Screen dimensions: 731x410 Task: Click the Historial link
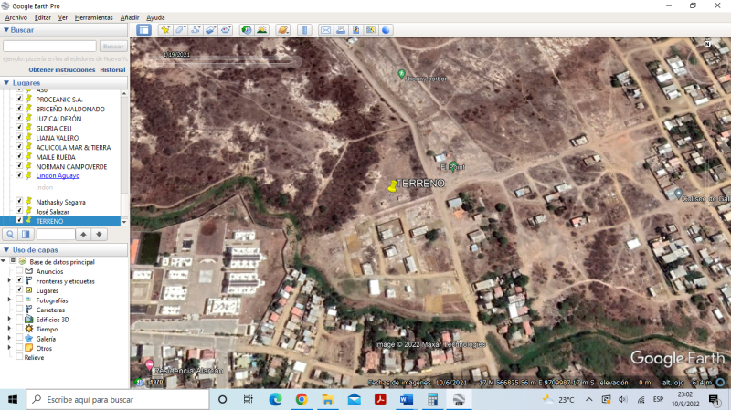pyautogui.click(x=112, y=70)
